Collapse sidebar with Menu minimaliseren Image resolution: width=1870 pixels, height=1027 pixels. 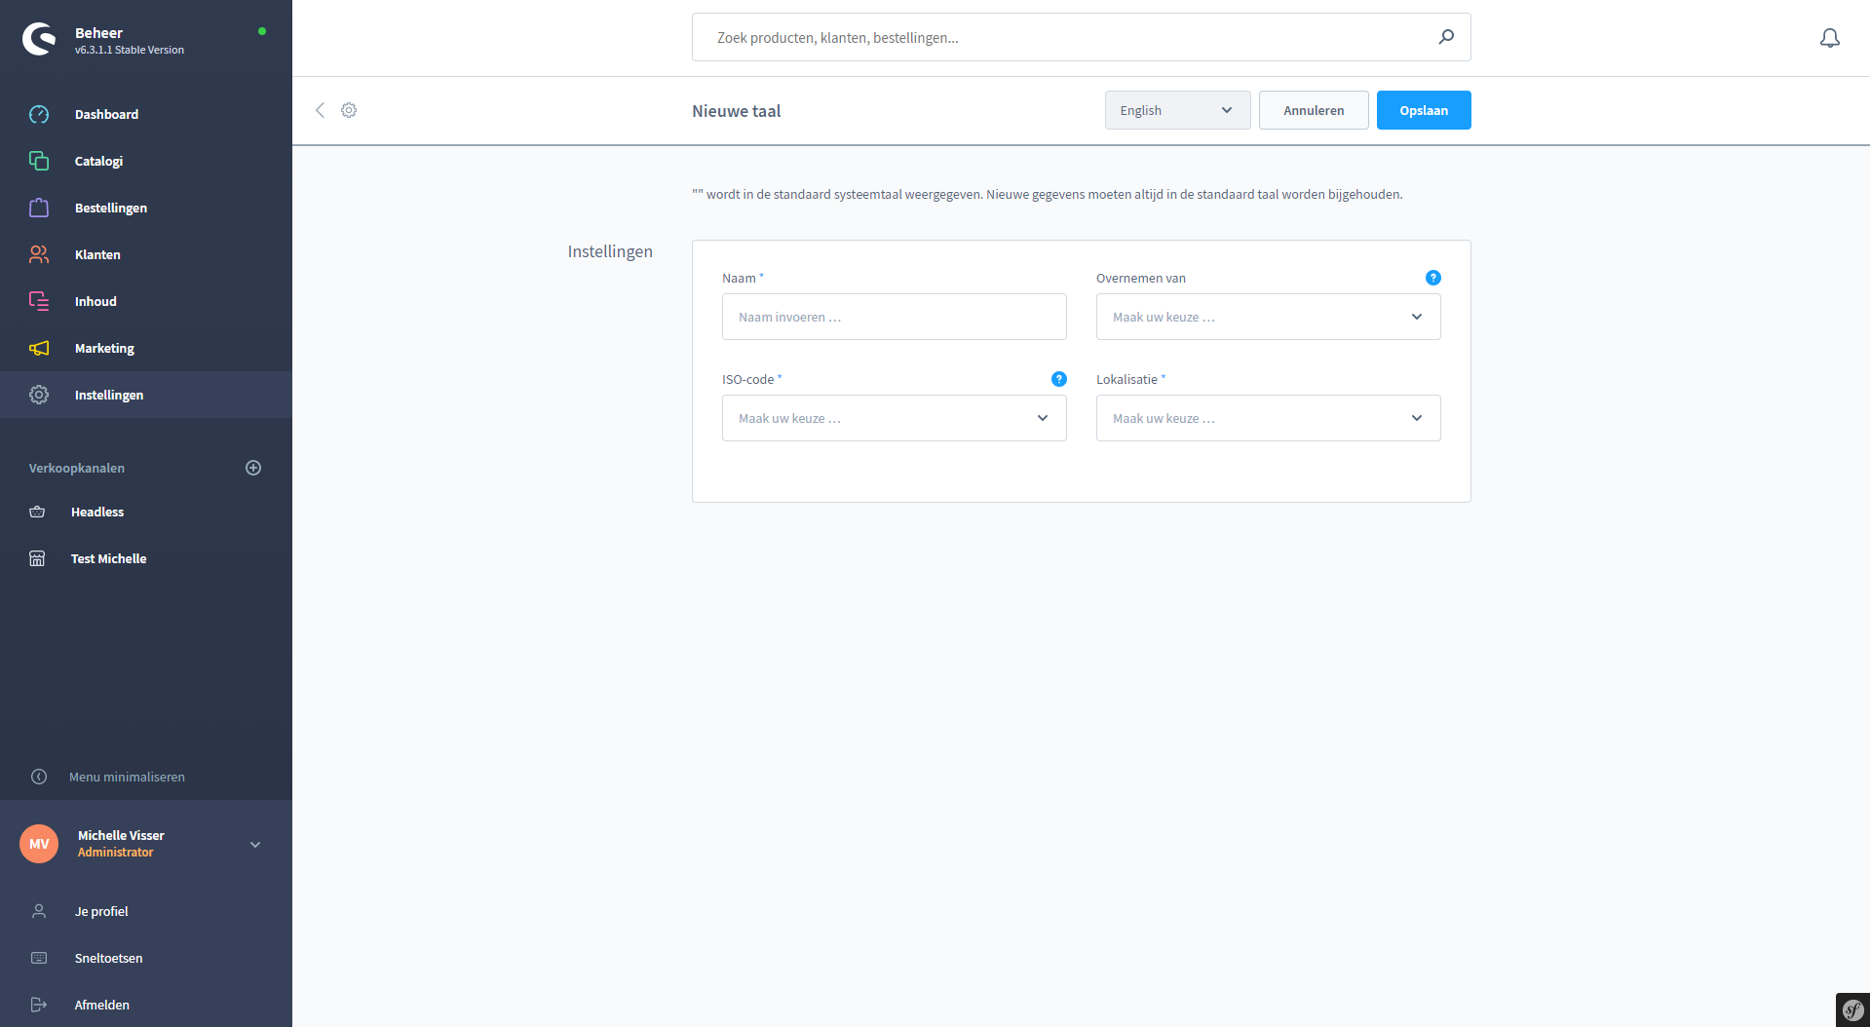[127, 777]
